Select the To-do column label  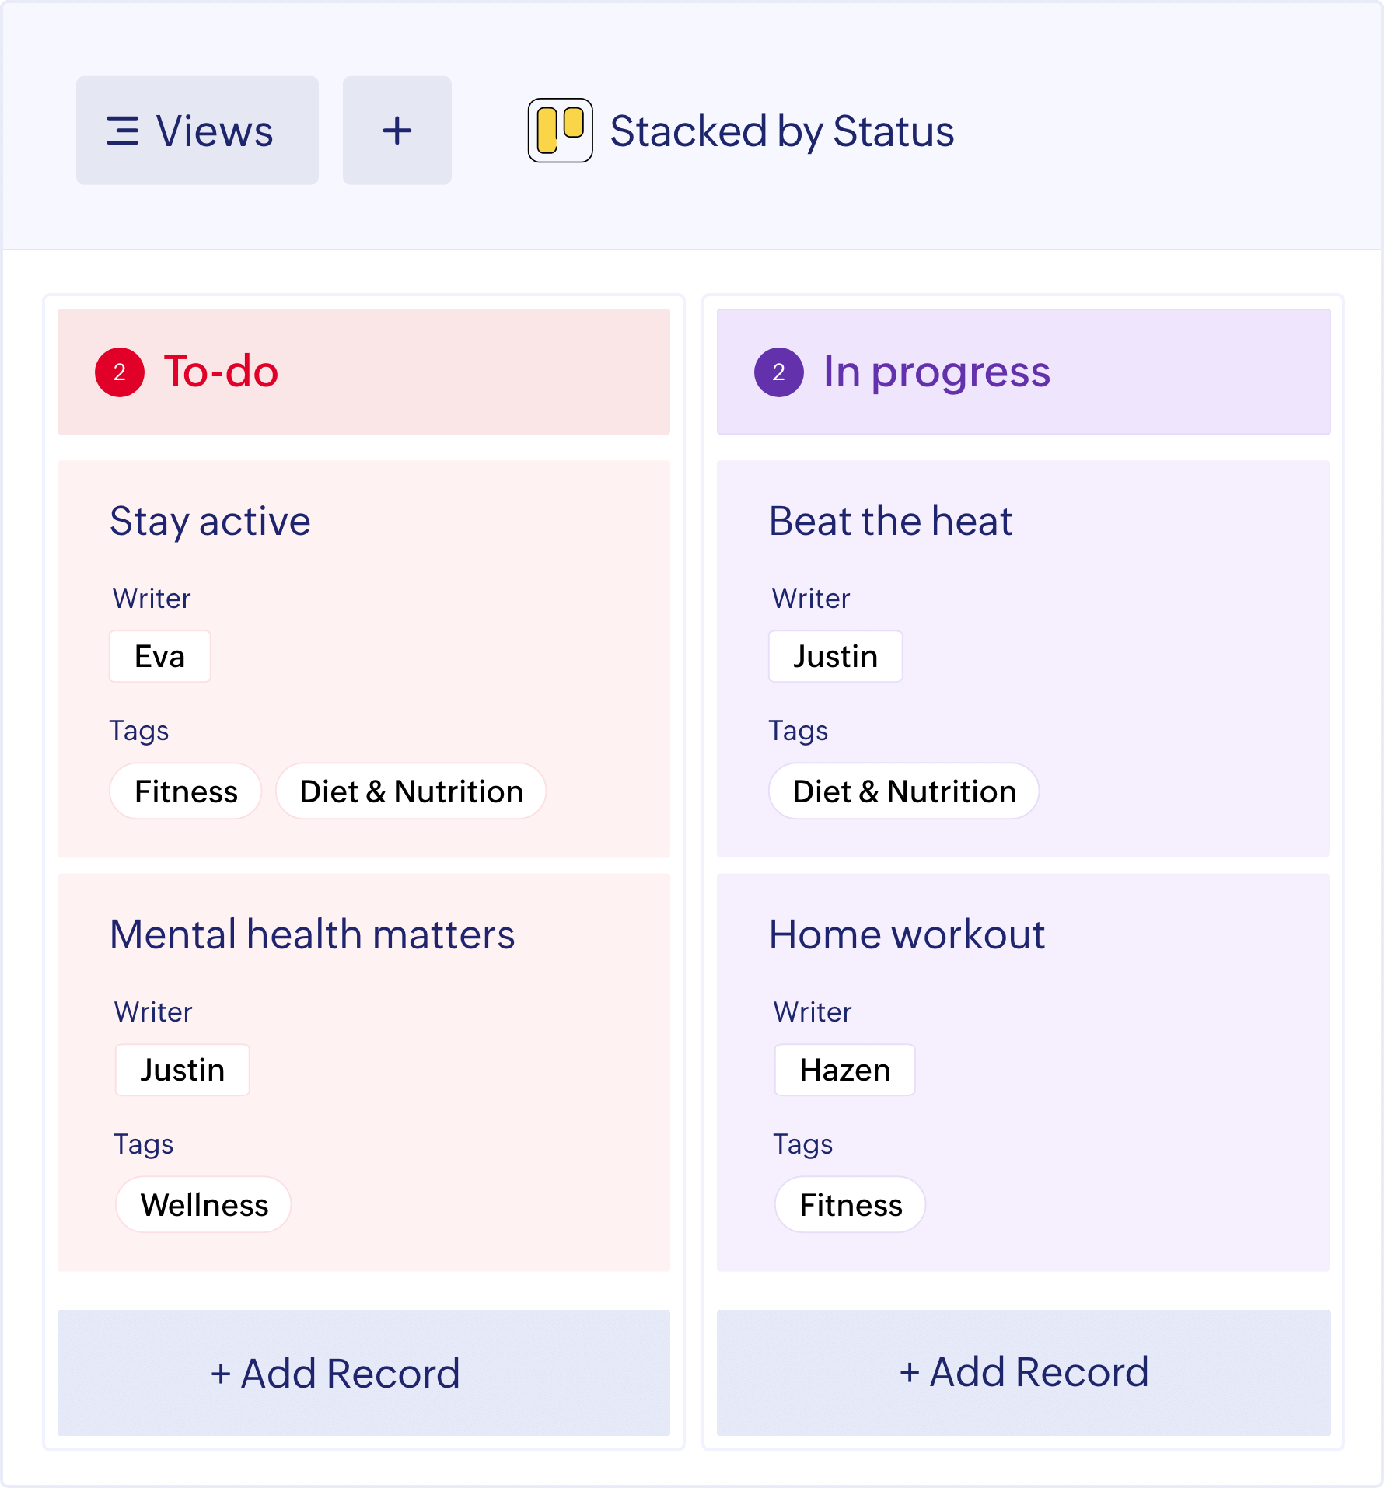[x=220, y=372]
